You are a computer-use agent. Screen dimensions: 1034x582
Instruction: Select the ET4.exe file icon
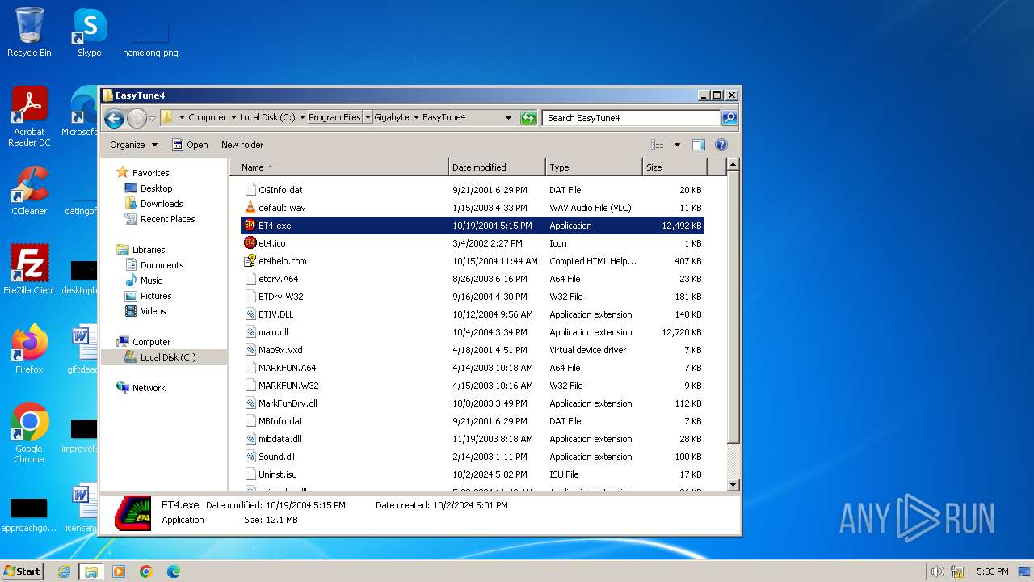pyautogui.click(x=250, y=226)
